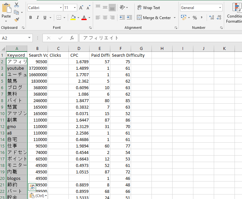Toggle Underline formatting
The image size is (242, 199).
pyautogui.click(x=45, y=18)
